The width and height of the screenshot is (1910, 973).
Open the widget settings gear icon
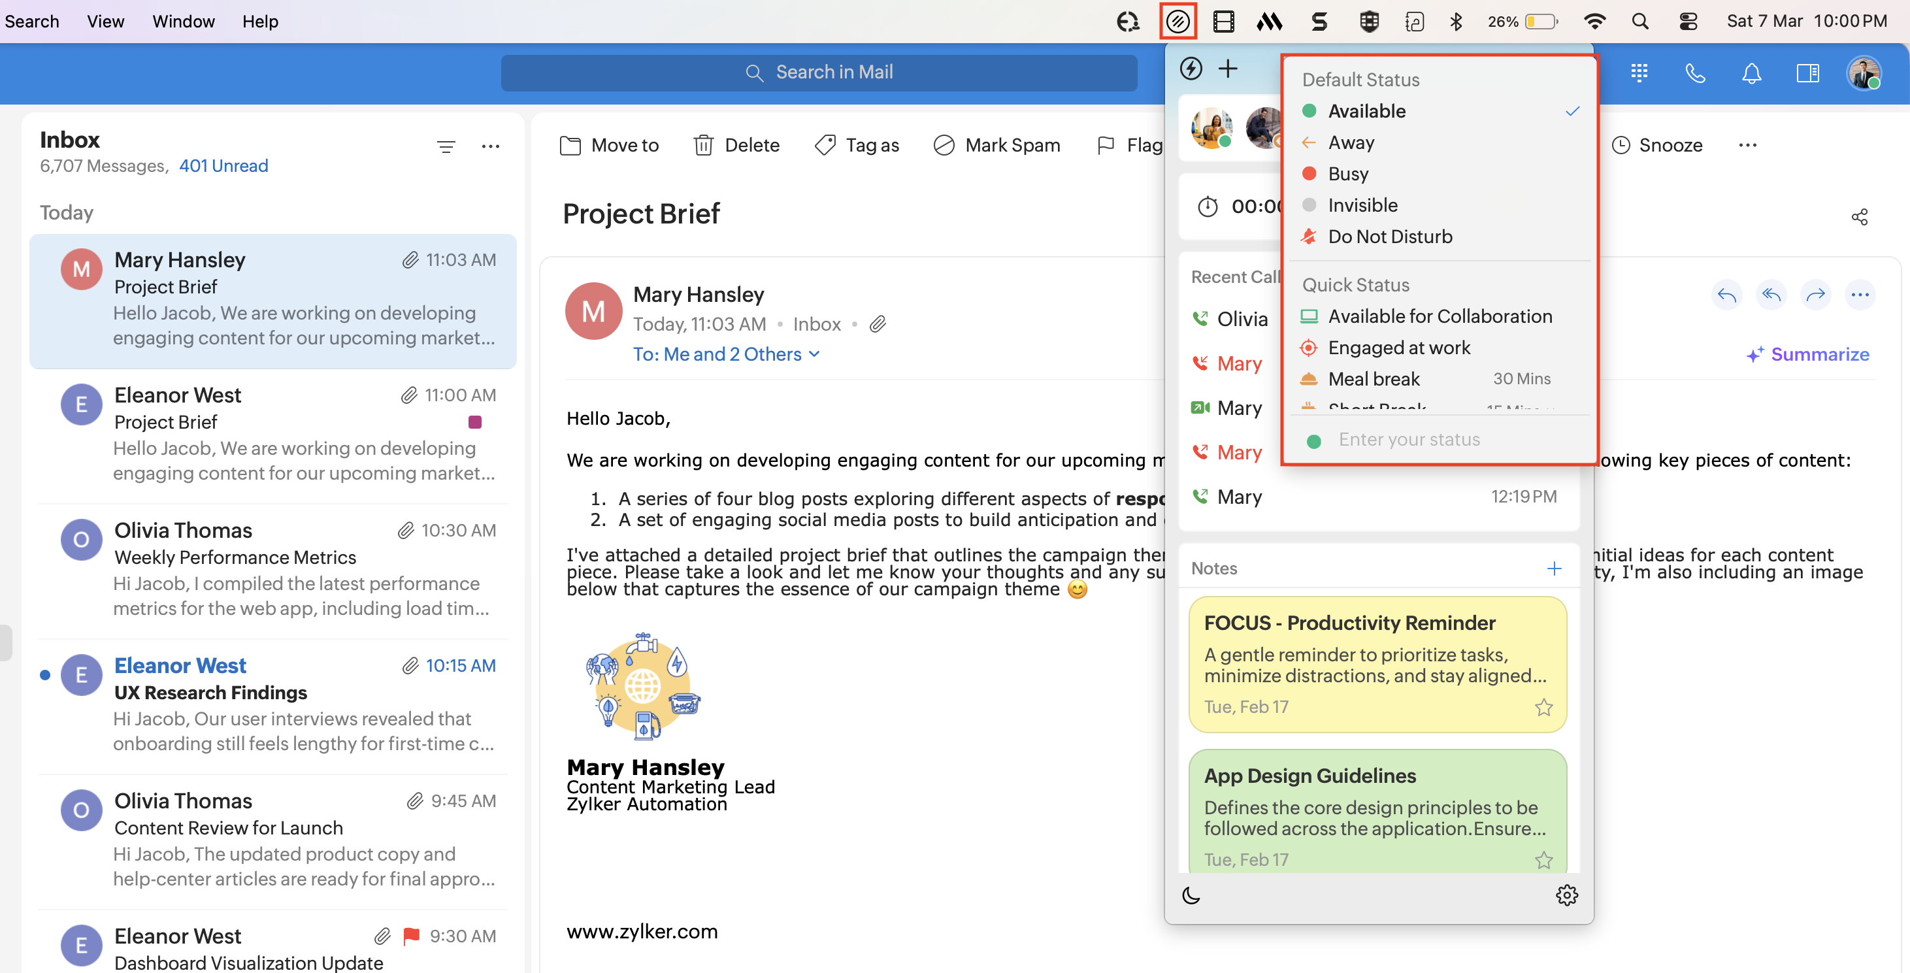[1566, 895]
